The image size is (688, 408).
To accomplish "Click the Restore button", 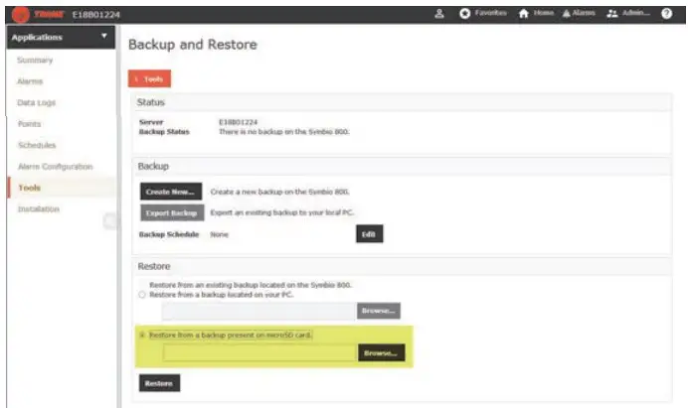I will click(159, 383).
